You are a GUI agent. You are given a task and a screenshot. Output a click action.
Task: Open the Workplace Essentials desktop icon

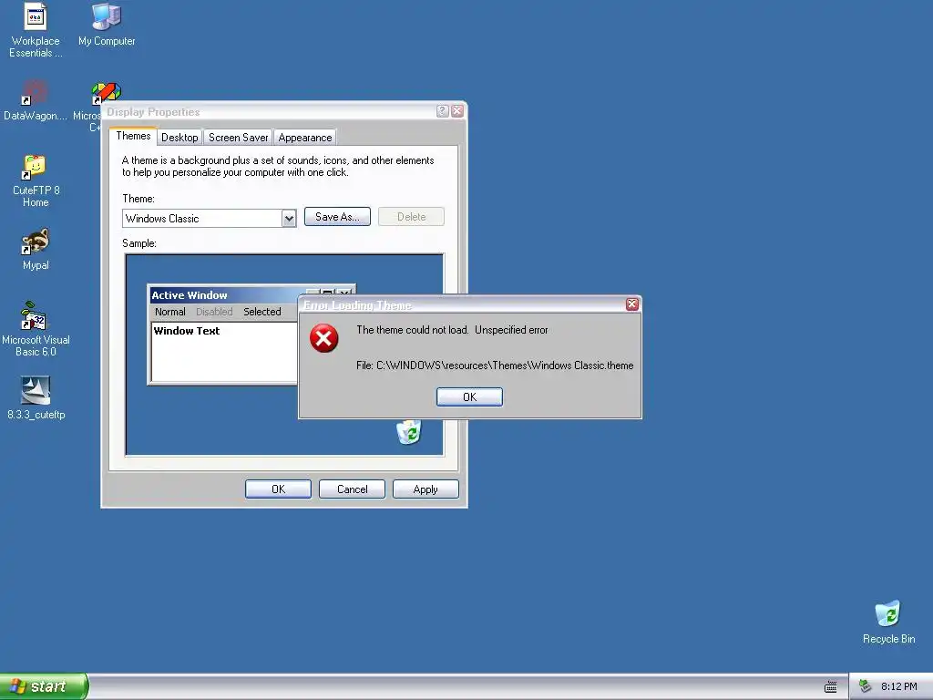click(36, 30)
